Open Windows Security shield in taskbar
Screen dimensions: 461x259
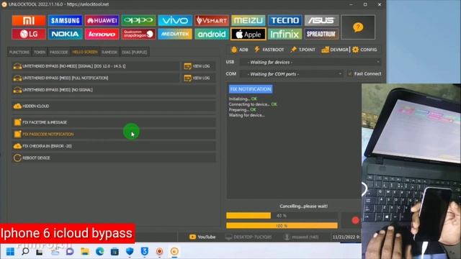130,251
